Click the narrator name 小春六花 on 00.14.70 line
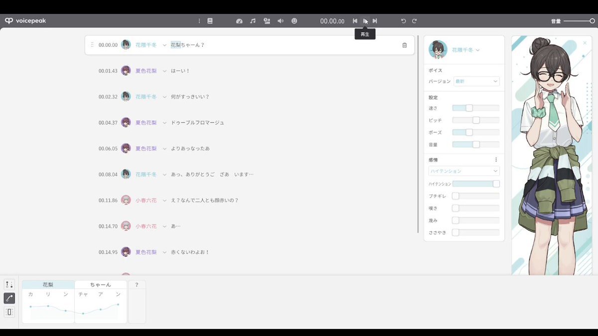This screenshot has height=336, width=598. coord(146,226)
